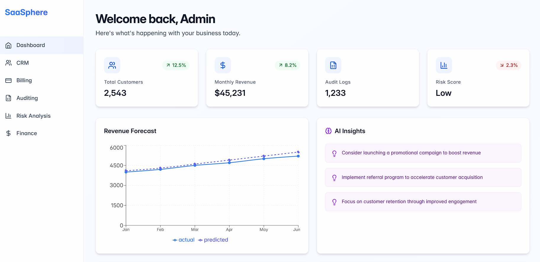Click the 8.2% revenue growth badge
The height and width of the screenshot is (262, 540).
[287, 65]
